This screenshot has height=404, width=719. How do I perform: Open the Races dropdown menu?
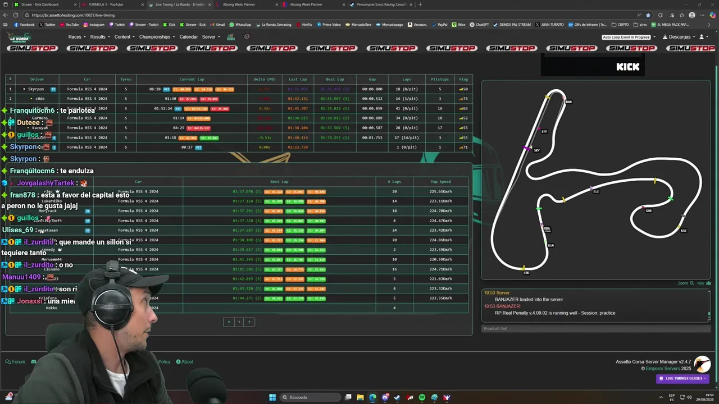[x=77, y=37]
